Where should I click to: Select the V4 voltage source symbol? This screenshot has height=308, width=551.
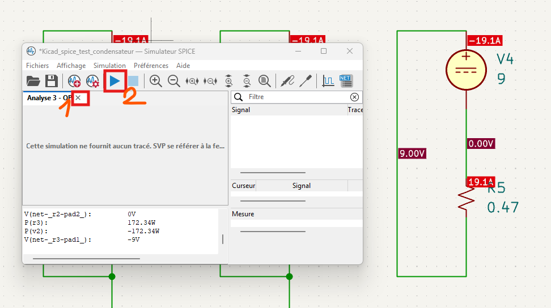(466, 70)
